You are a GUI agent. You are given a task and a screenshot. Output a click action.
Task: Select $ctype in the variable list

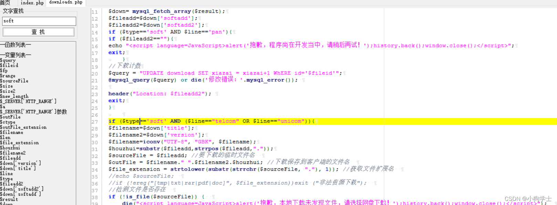8,122
